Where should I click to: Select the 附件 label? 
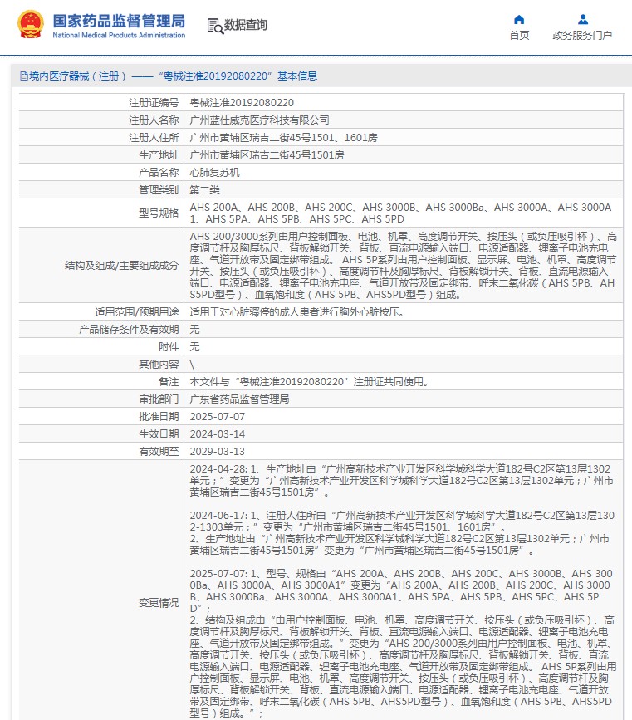169,347
